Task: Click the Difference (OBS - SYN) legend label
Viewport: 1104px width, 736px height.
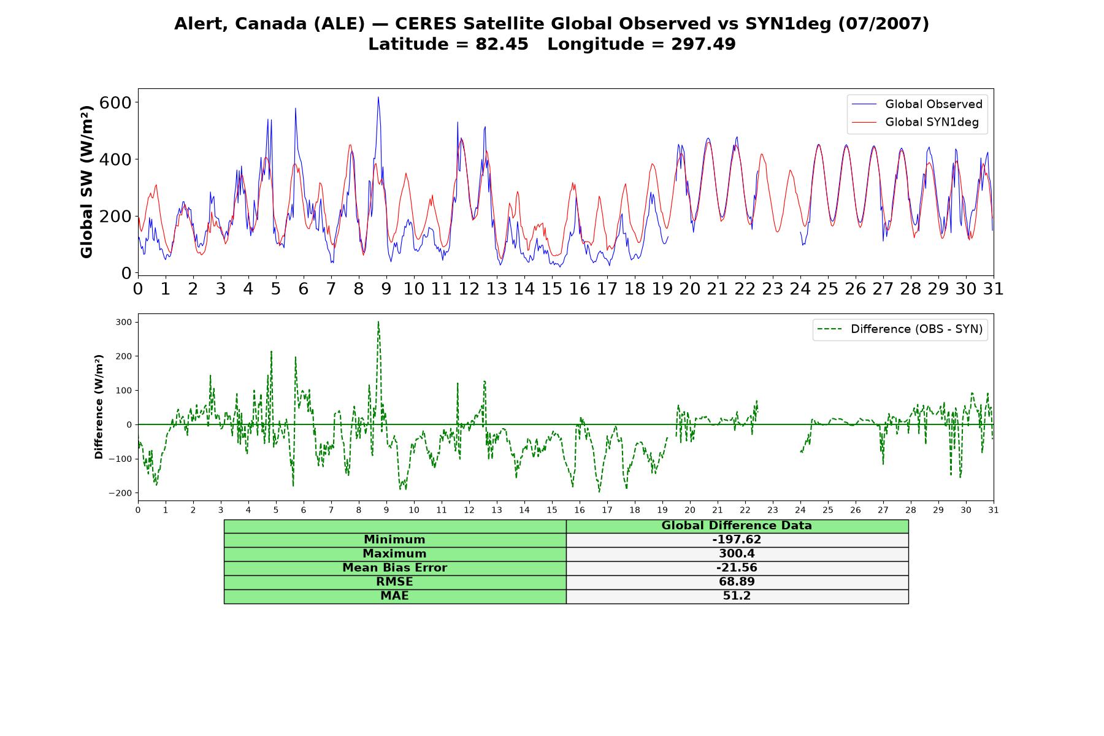Action: [x=916, y=329]
